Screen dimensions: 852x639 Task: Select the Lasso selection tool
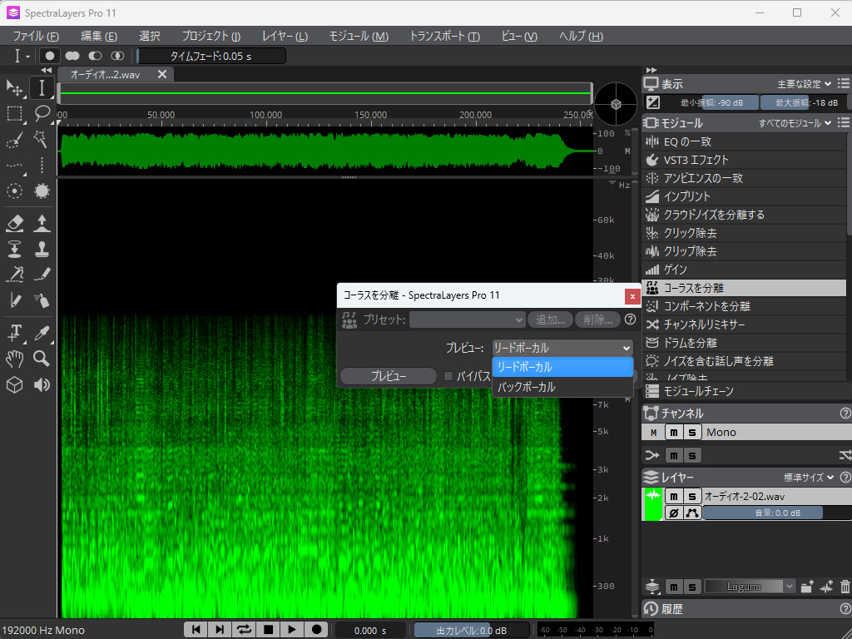42,114
